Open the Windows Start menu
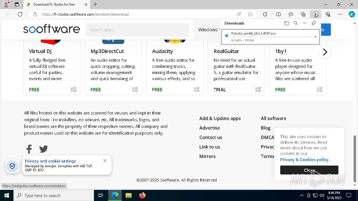The height and width of the screenshot is (201, 358). tap(7, 195)
